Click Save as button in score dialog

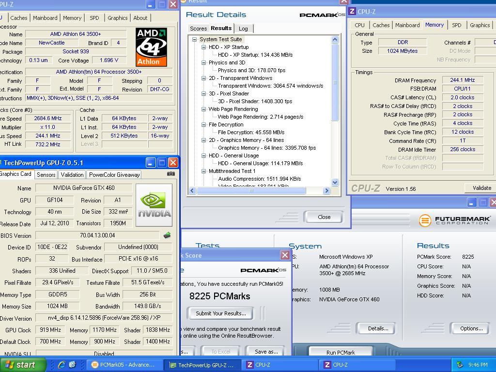point(266,352)
